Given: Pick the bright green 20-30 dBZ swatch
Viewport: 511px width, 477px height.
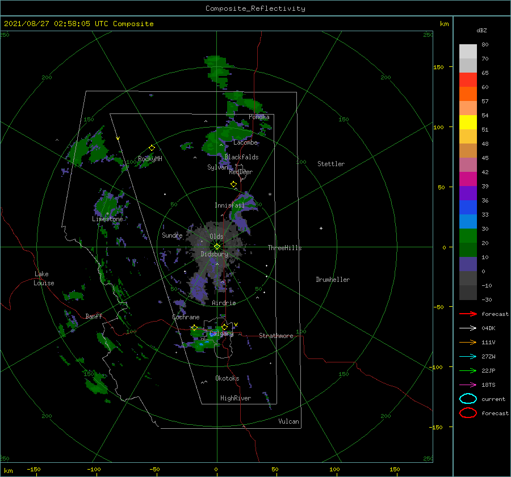Looking at the screenshot, I should pyautogui.click(x=468, y=236).
